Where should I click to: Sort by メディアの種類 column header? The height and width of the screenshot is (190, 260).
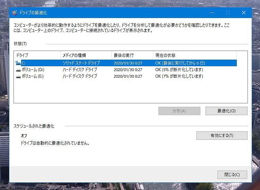click(x=86, y=55)
